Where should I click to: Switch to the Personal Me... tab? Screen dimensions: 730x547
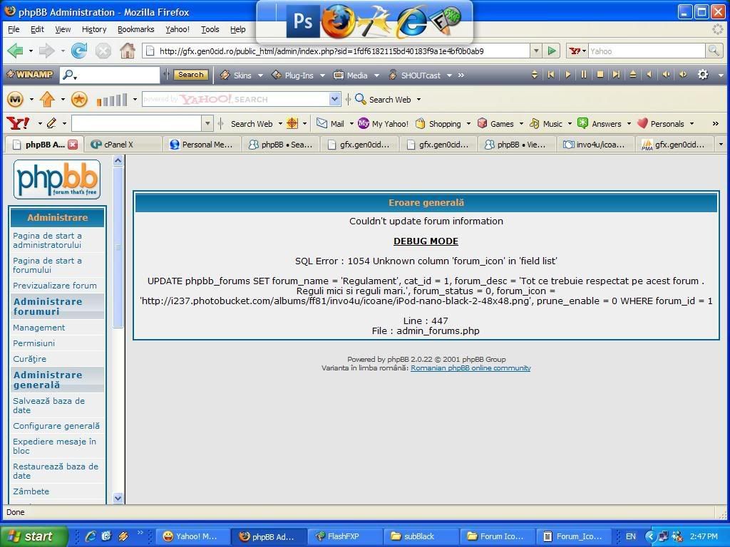coord(202,145)
